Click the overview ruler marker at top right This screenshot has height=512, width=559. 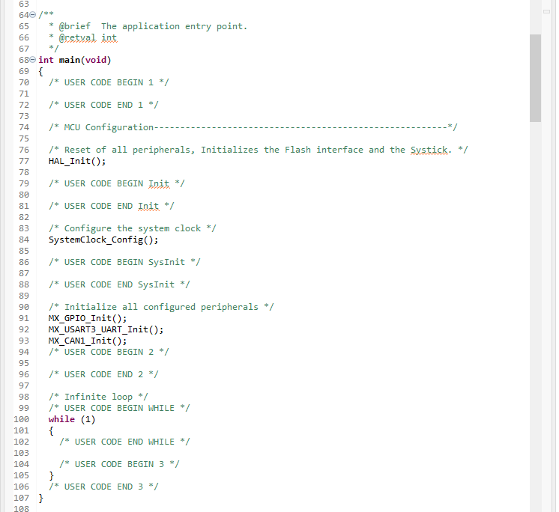pyautogui.click(x=546, y=11)
